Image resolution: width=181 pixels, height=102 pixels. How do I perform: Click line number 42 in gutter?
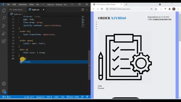point(13,50)
